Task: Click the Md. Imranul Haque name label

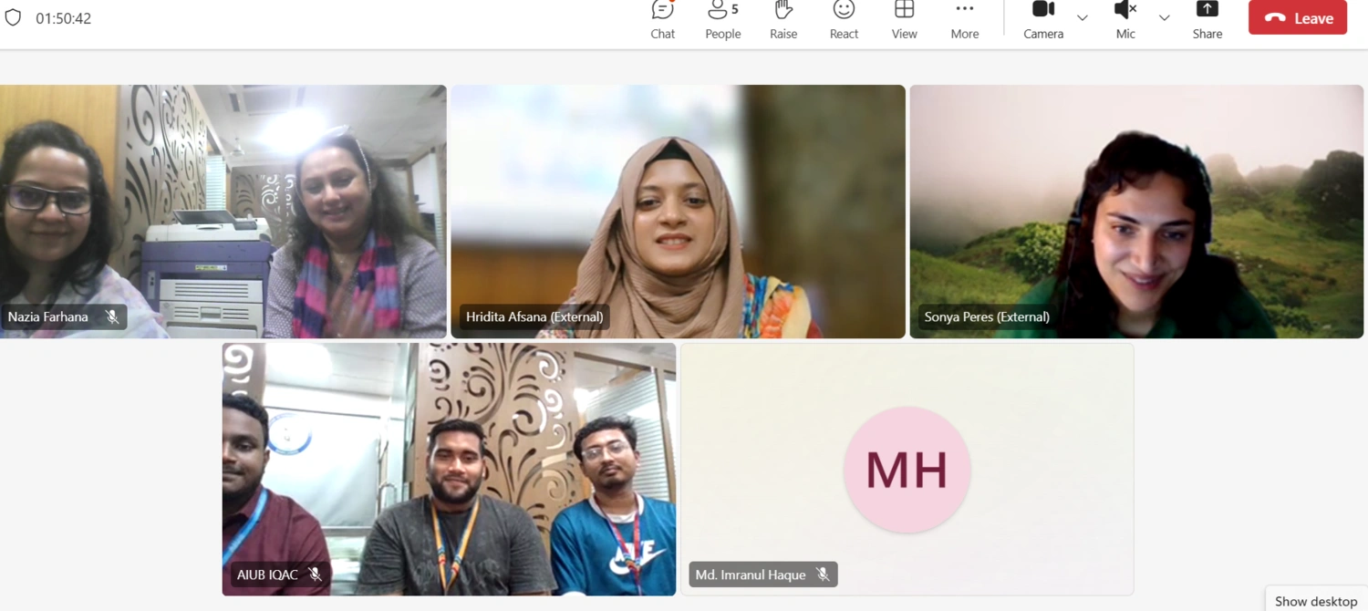Action: point(751,575)
